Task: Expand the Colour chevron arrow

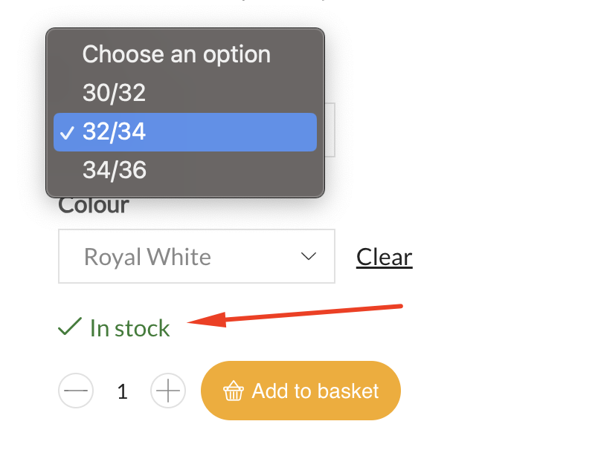Action: [x=309, y=256]
